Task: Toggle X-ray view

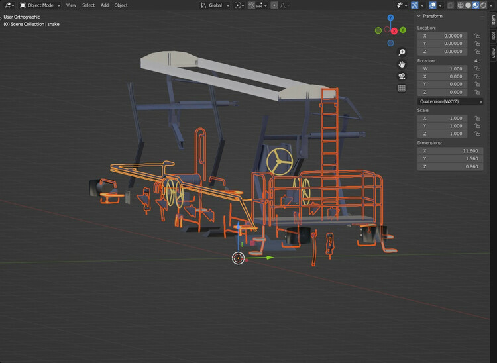Action: point(450,5)
